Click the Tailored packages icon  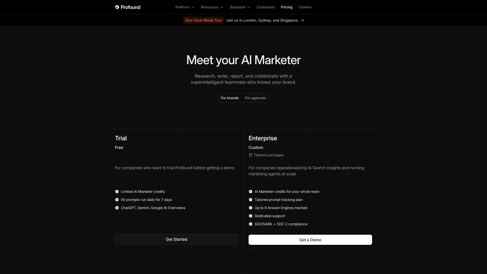[x=251, y=155]
